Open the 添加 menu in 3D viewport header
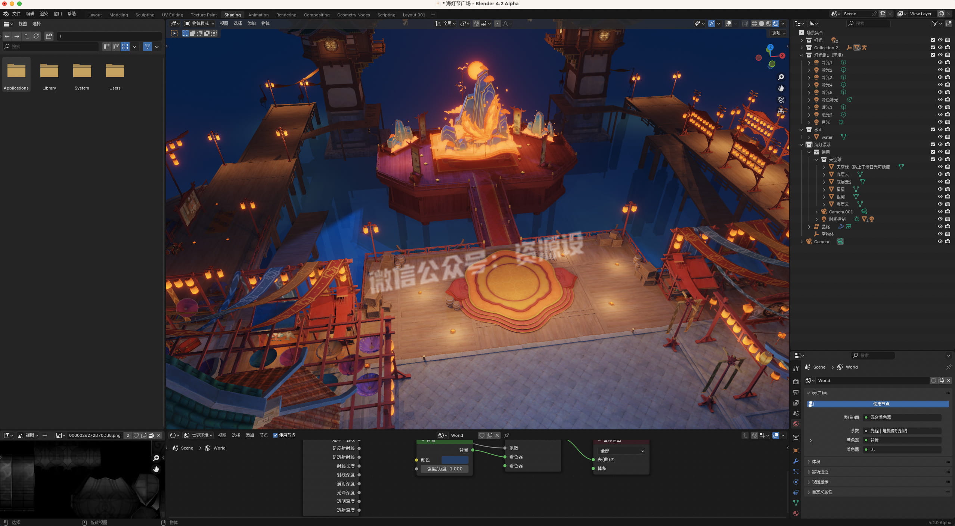The image size is (955, 526). (x=252, y=24)
